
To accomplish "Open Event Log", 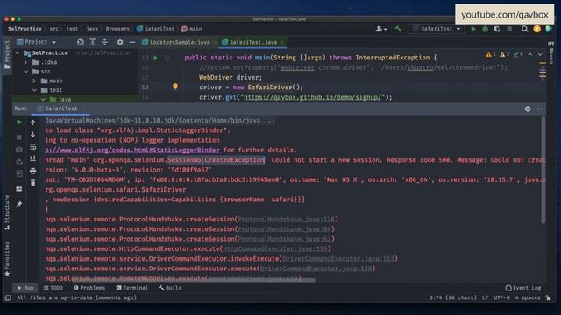I will 523,288.
